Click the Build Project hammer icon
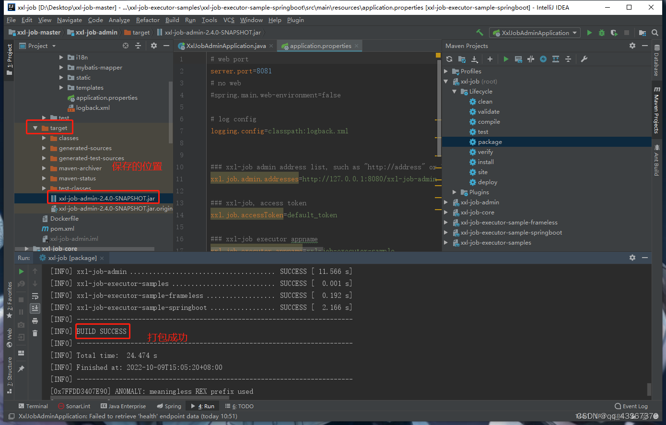The height and width of the screenshot is (425, 666). click(479, 33)
